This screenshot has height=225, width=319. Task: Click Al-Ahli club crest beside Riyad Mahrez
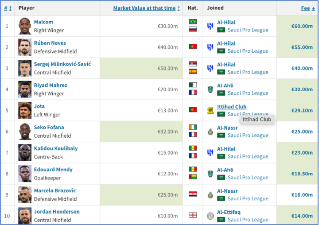210,89
